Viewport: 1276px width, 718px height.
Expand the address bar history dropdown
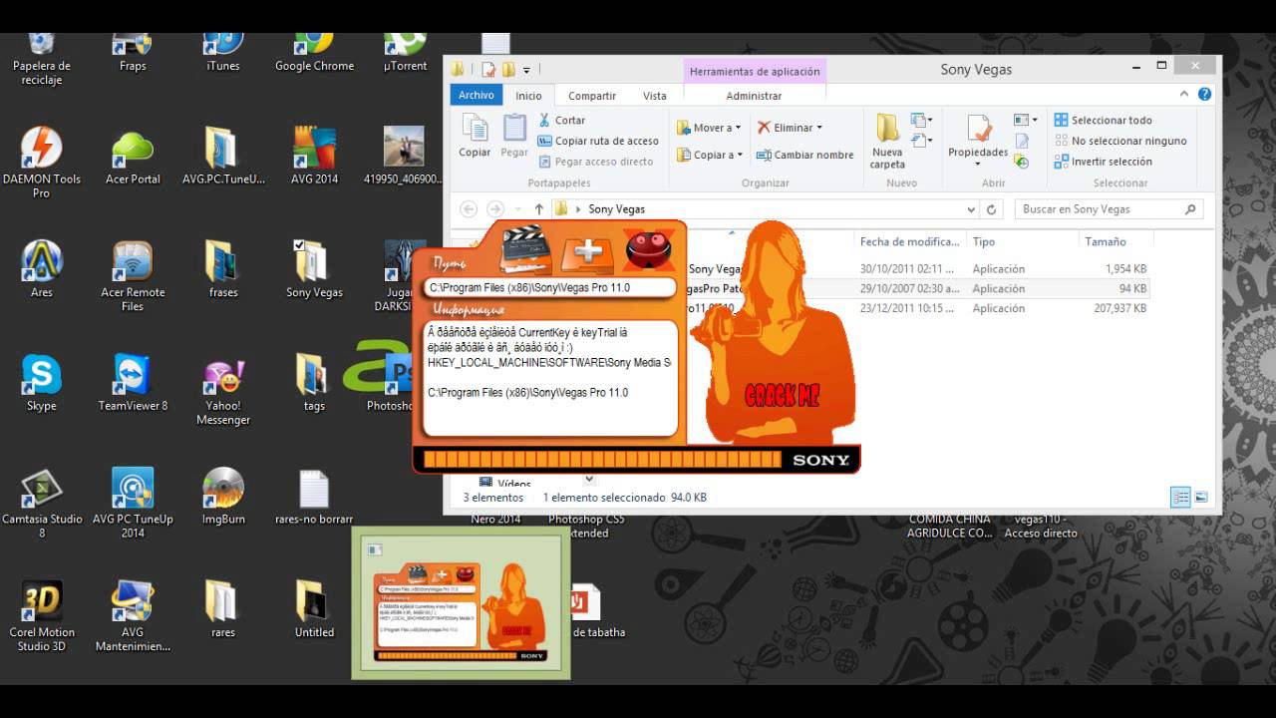coord(971,209)
